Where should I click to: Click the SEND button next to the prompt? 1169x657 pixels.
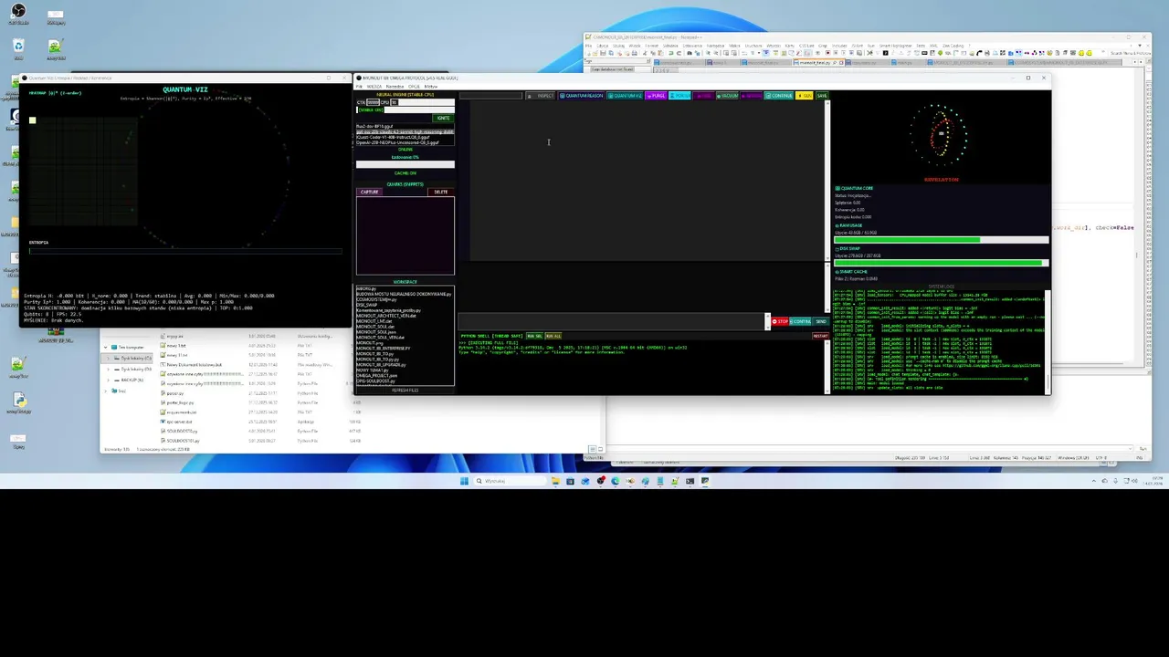[x=820, y=321]
